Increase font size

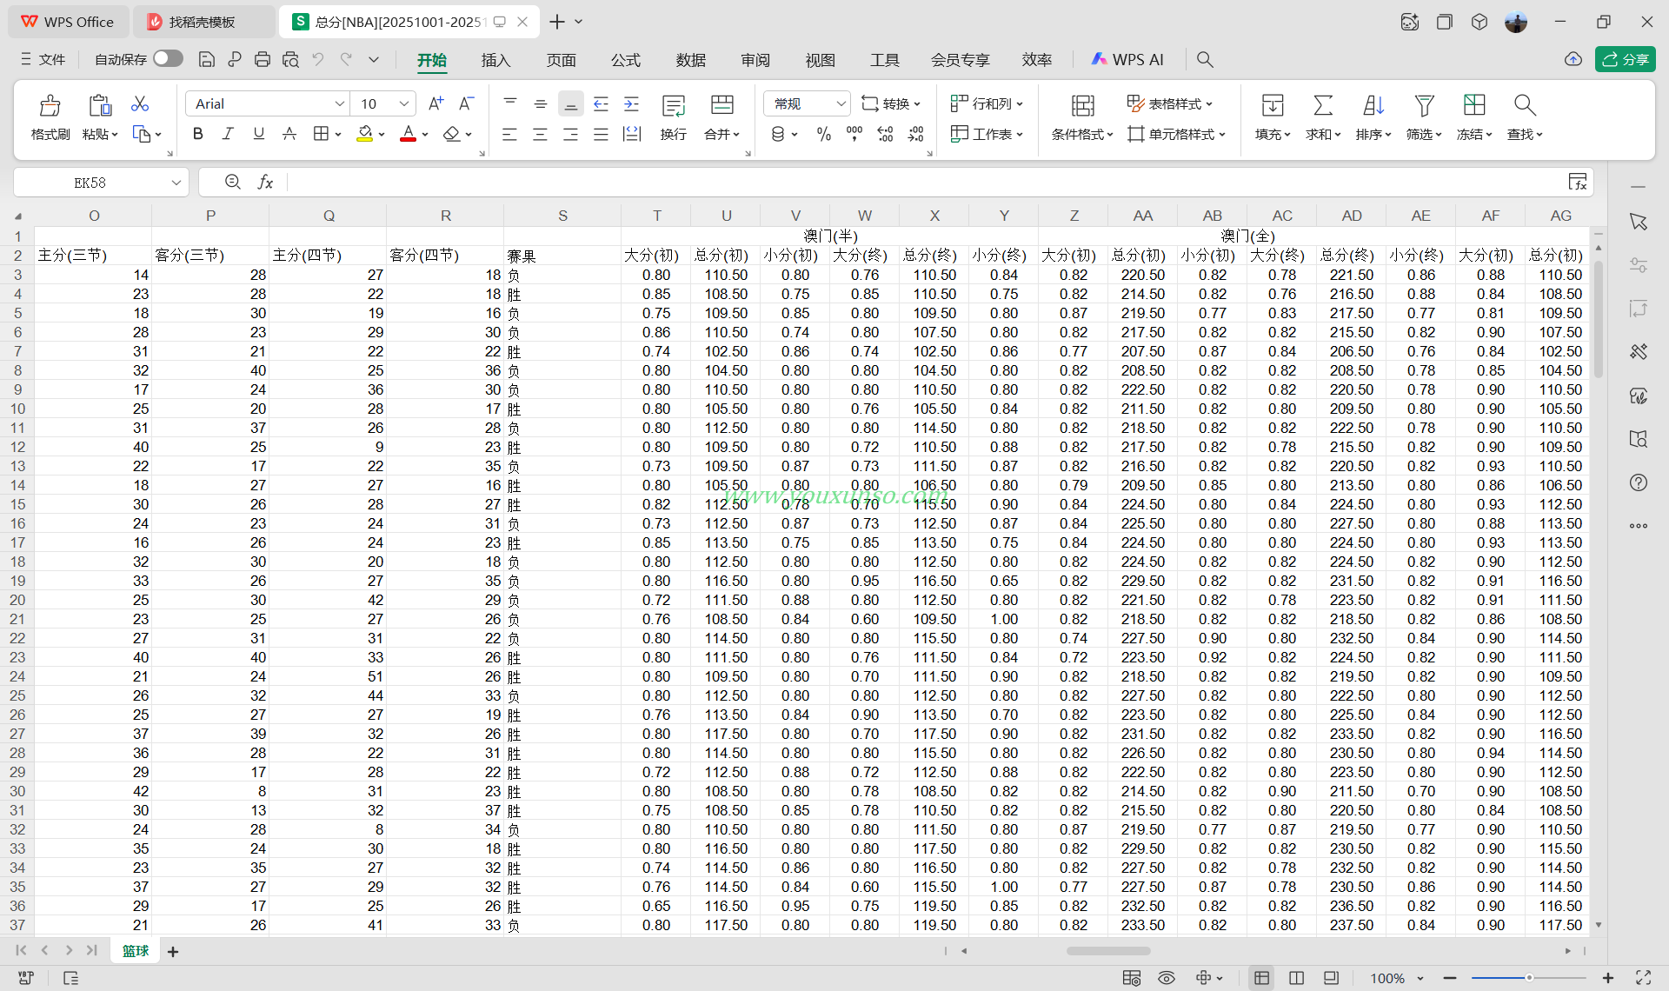(436, 103)
